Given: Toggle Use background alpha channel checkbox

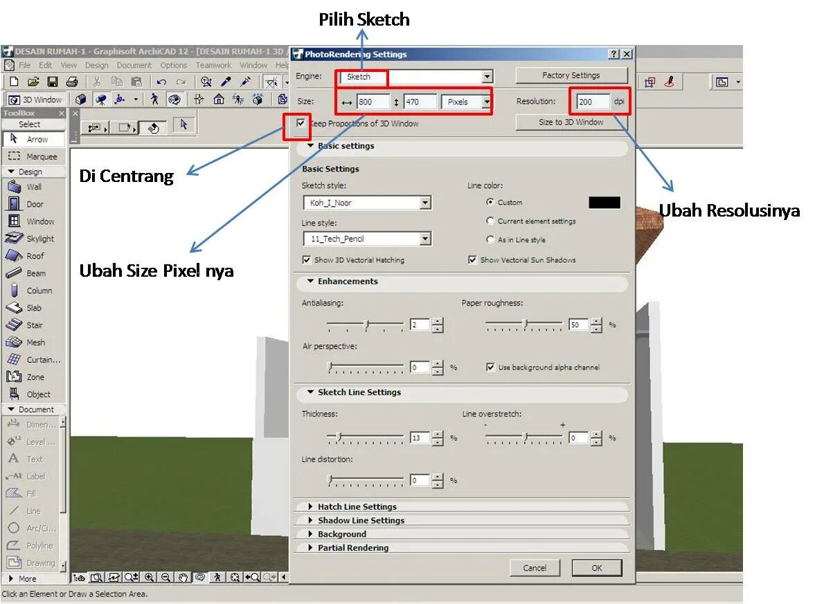Looking at the screenshot, I should tap(490, 367).
